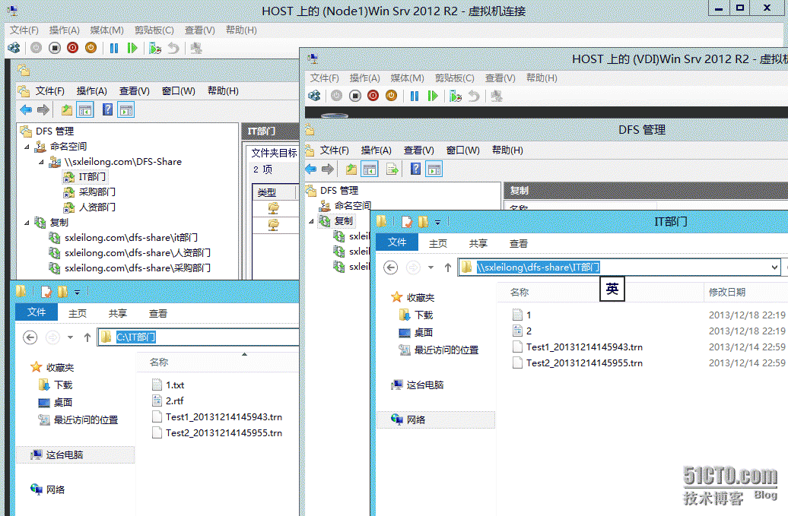
Task: Collapse the 复制 node in the Node1 DFS tree
Action: click(x=27, y=223)
